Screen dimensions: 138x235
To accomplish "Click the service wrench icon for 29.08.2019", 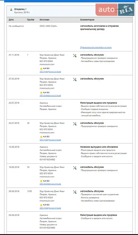I will (x=75, y=192).
